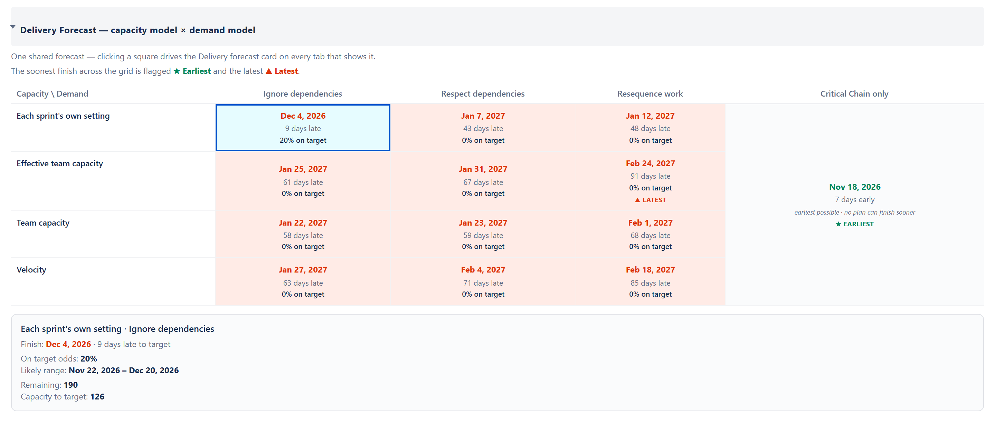Screen dimensions: 995x425
Task: Click the EARLIEST badge under Nov 18, 2026
Action: click(854, 224)
